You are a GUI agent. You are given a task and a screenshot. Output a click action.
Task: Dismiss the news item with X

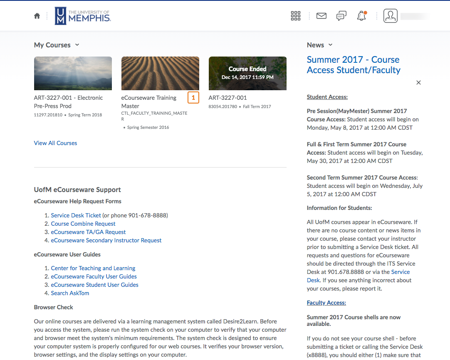[418, 82]
